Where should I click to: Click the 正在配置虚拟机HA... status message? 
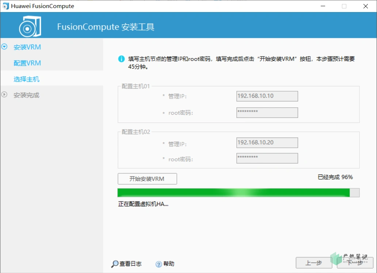coord(143,204)
